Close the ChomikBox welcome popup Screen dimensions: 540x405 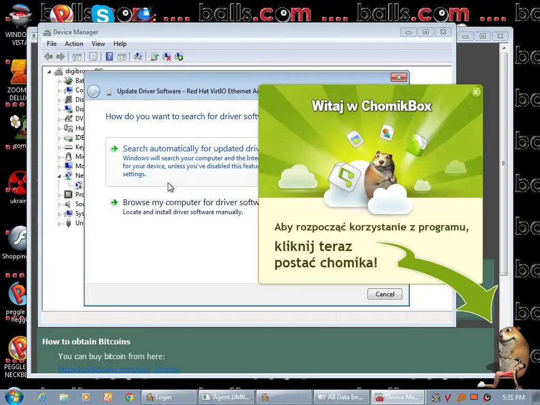click(476, 92)
